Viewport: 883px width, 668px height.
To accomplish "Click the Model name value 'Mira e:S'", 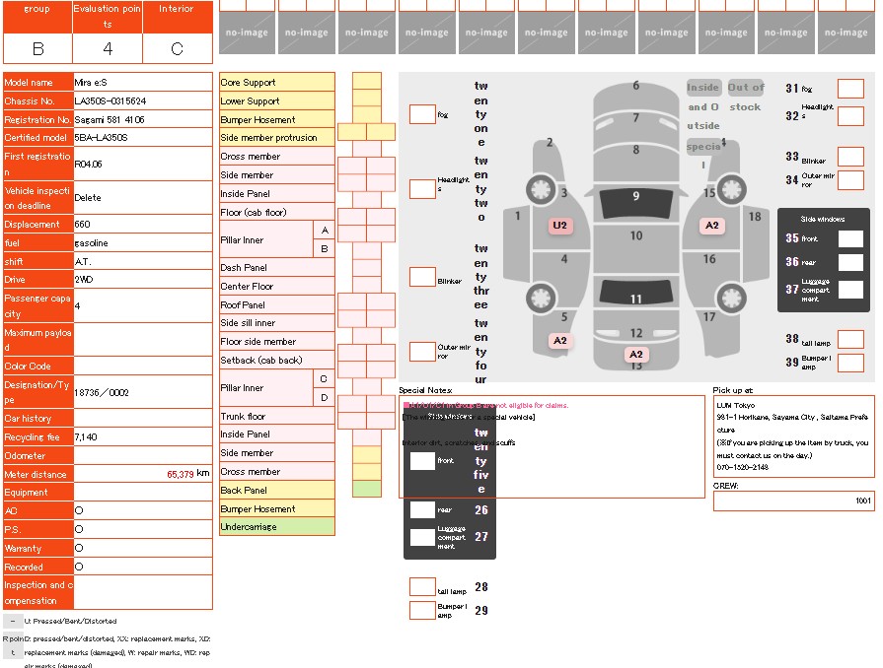I will [x=91, y=83].
